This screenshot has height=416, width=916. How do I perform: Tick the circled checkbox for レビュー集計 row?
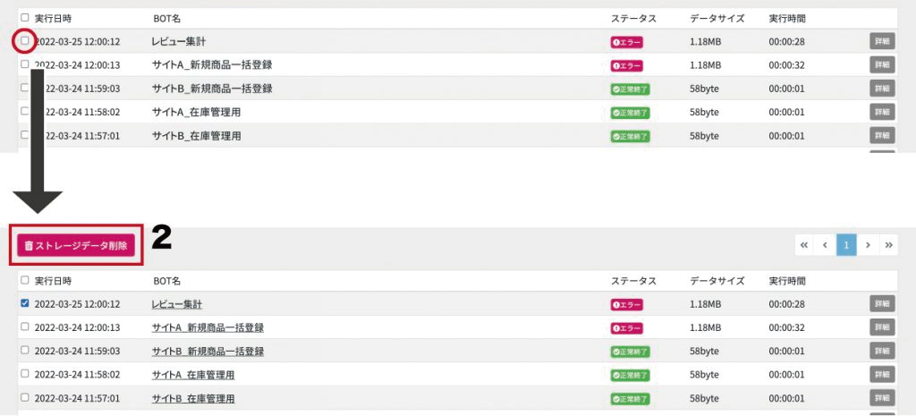point(24,41)
